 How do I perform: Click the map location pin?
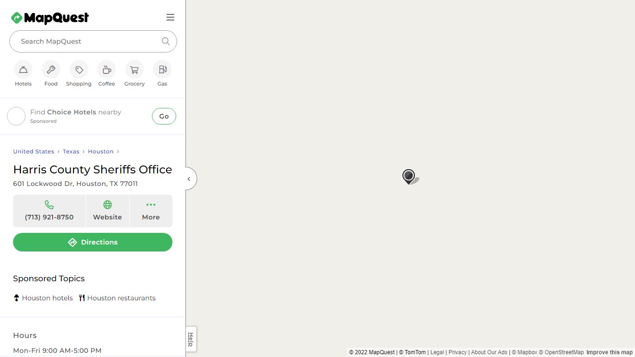[409, 177]
